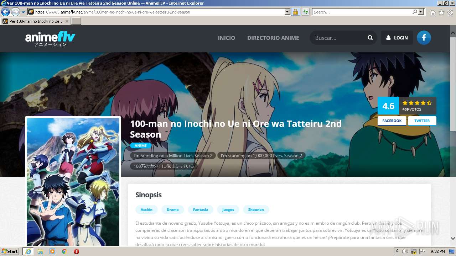Screen dimensions: 456x256
Task: Click 'I'm Standing on a Million Lives Season 2' title
Action: (173, 156)
